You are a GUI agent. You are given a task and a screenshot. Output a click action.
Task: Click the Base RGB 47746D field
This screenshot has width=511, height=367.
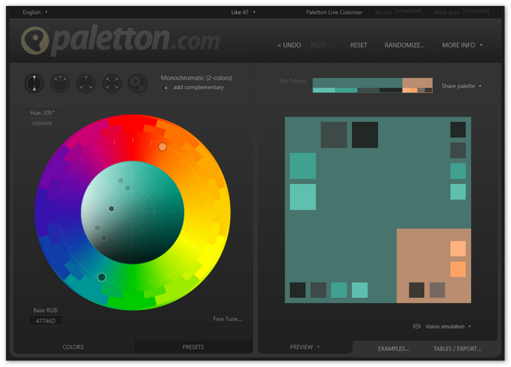point(45,321)
